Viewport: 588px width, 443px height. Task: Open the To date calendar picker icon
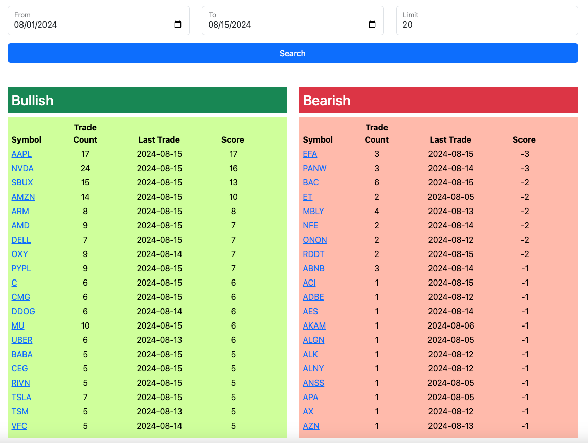[372, 25]
